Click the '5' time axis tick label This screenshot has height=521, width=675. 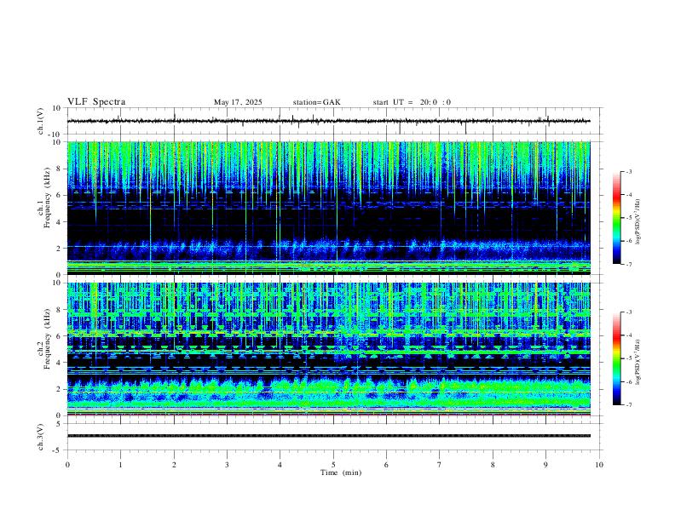click(x=333, y=465)
